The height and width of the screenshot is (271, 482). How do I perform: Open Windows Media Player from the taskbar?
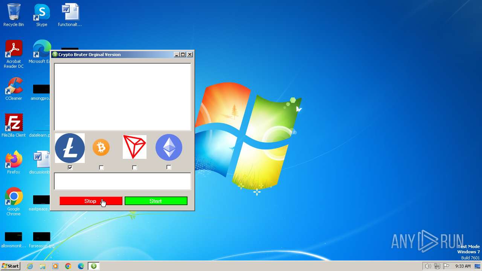tap(55, 266)
